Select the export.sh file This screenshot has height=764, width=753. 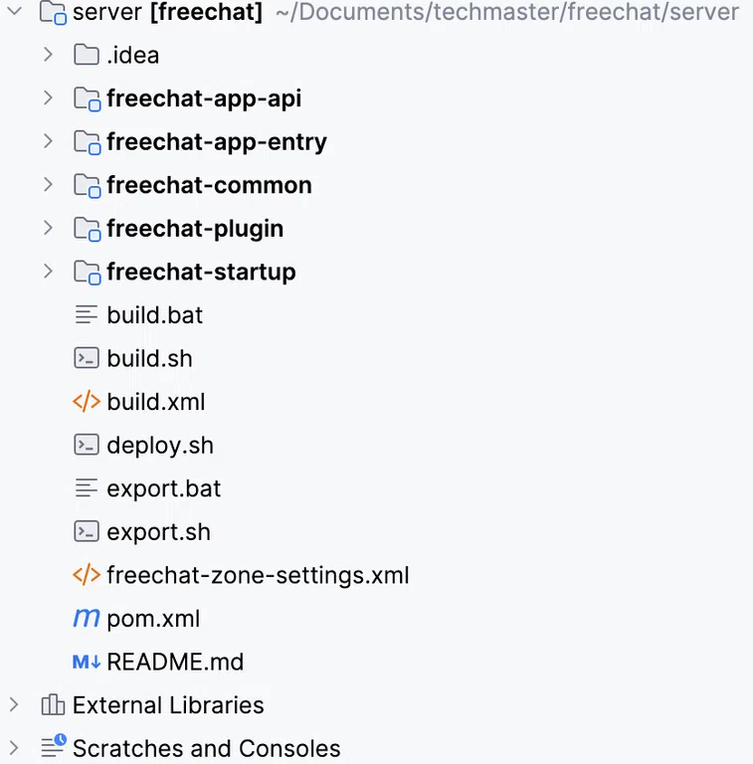click(158, 531)
